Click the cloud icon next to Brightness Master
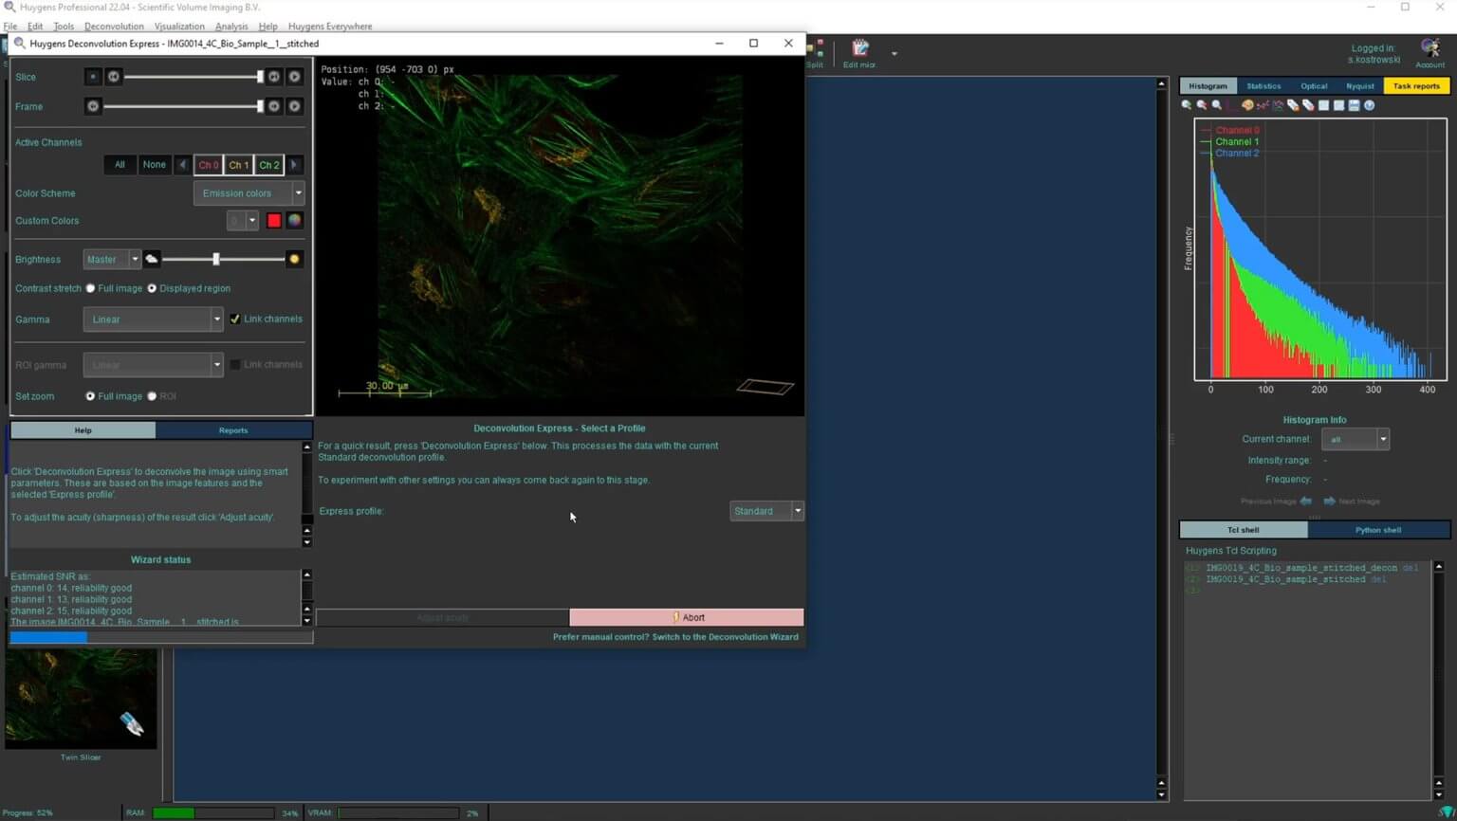Viewport: 1457px width, 821px height. (152, 259)
